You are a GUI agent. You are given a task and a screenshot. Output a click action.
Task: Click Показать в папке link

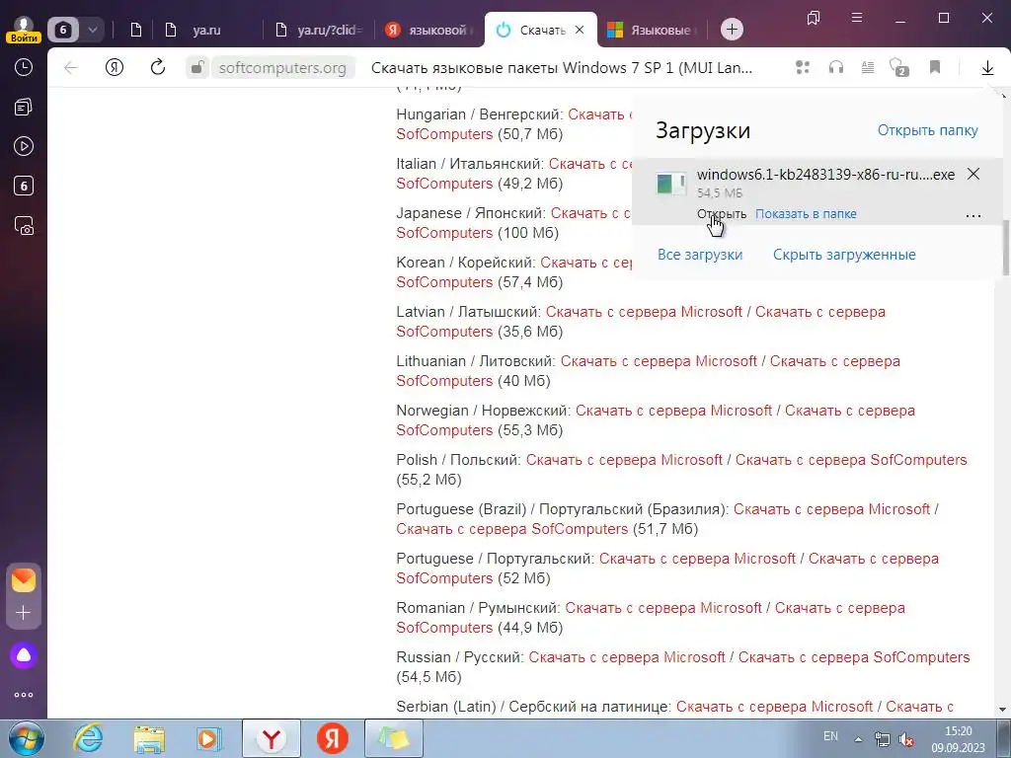tap(806, 214)
